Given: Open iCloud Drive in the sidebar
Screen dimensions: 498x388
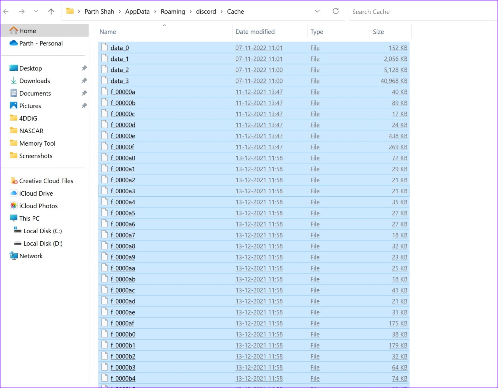Looking at the screenshot, I should [36, 193].
